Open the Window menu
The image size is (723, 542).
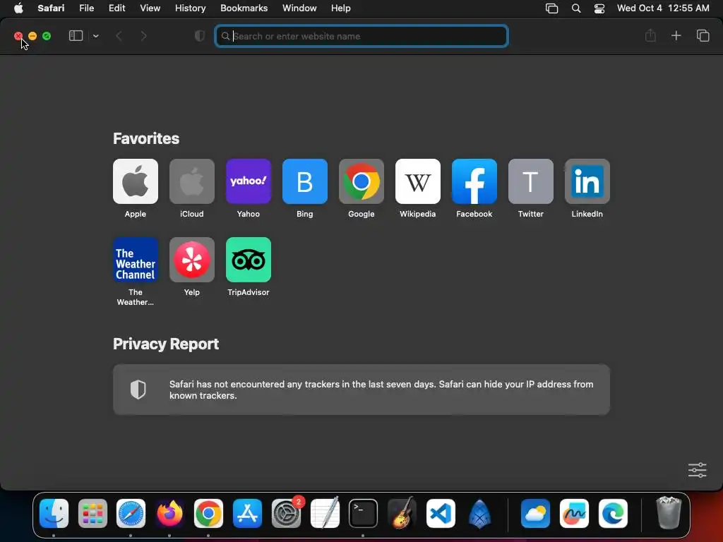[x=299, y=8]
